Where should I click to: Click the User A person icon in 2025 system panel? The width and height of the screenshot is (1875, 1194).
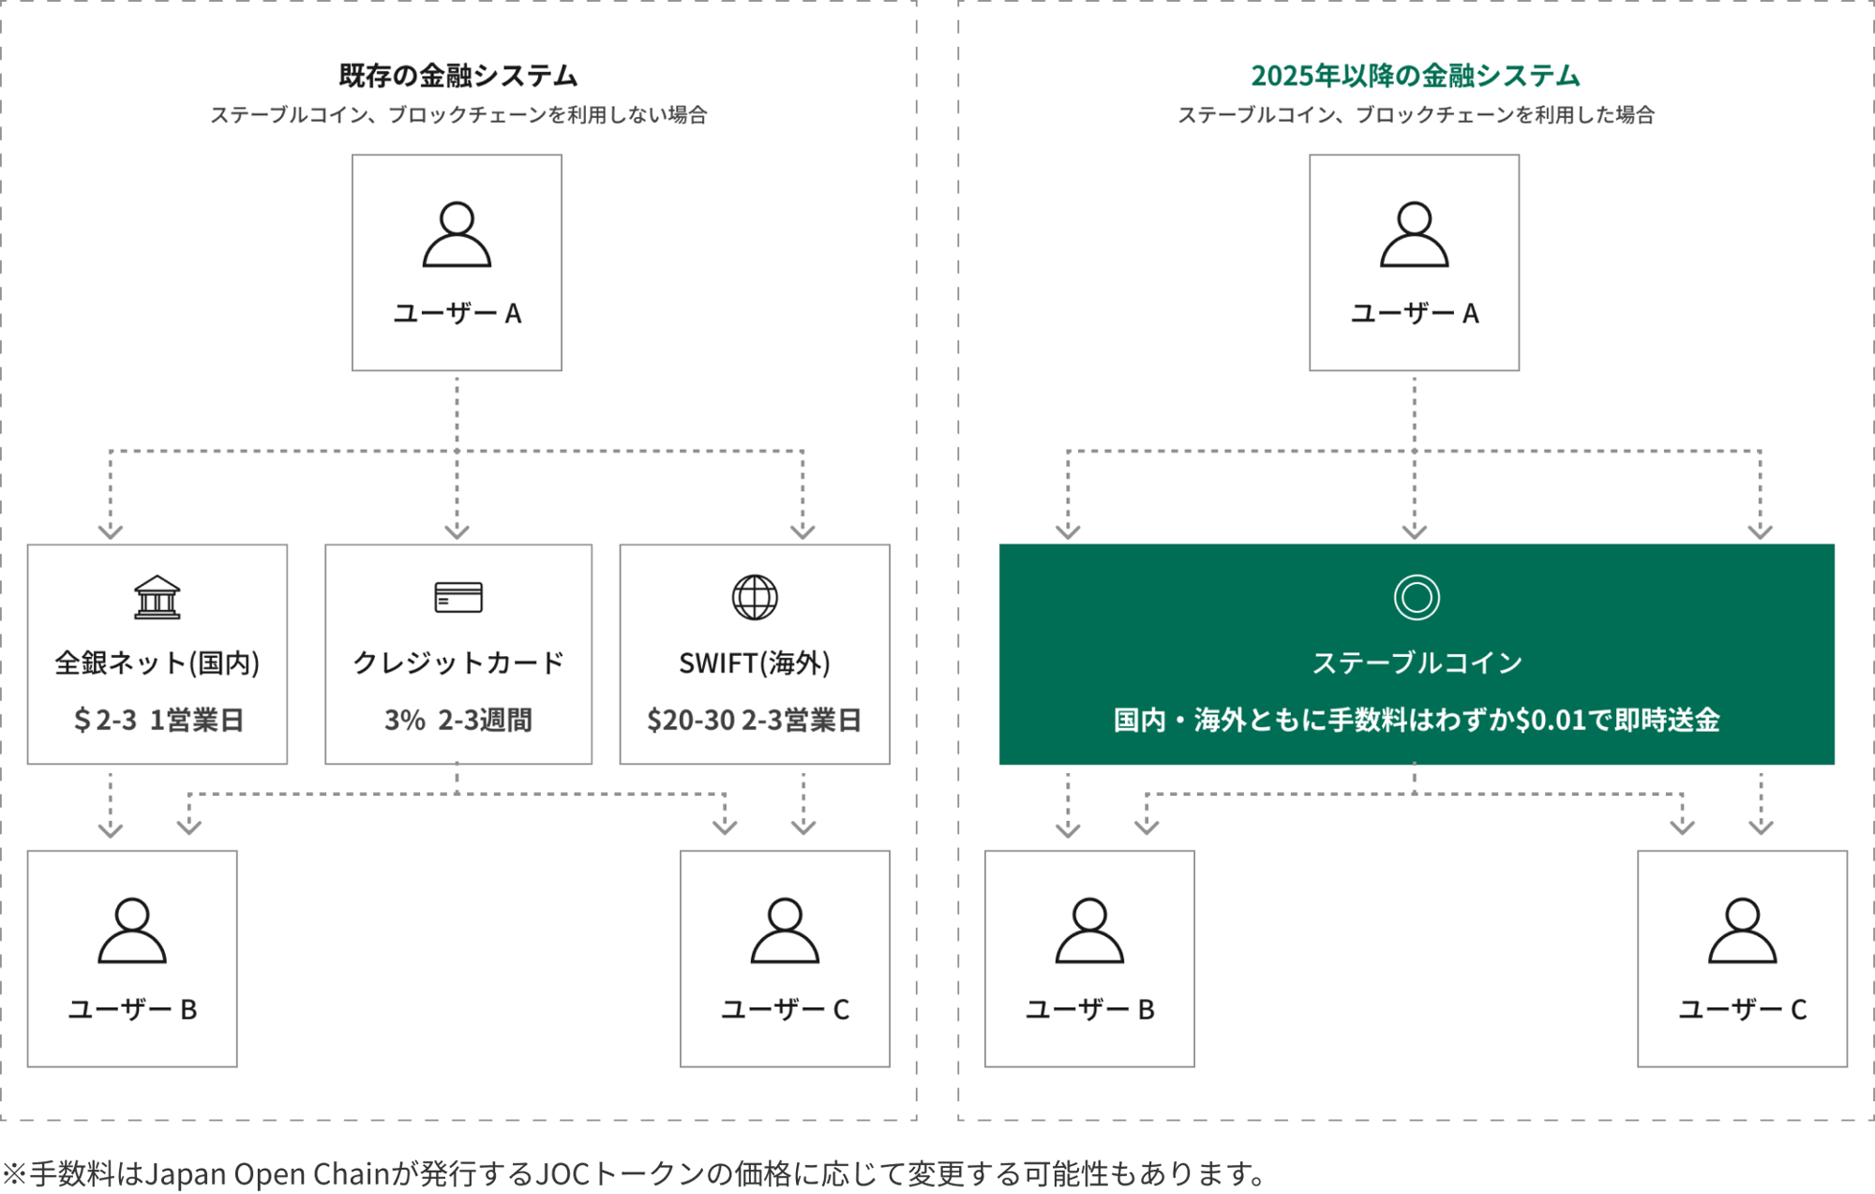(1414, 234)
